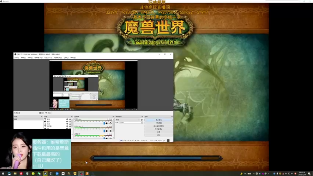
Task: Open transition properties gear in Scene Transitions
Action: point(142,120)
